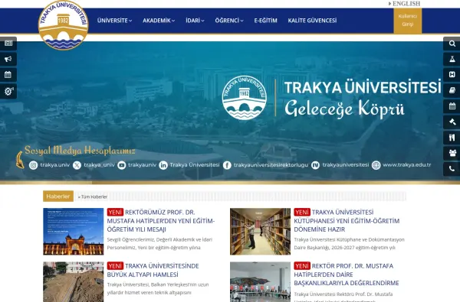The width and height of the screenshot is (460, 302).
Task: Open the X icon for trakya_univ
Action: click(77, 165)
